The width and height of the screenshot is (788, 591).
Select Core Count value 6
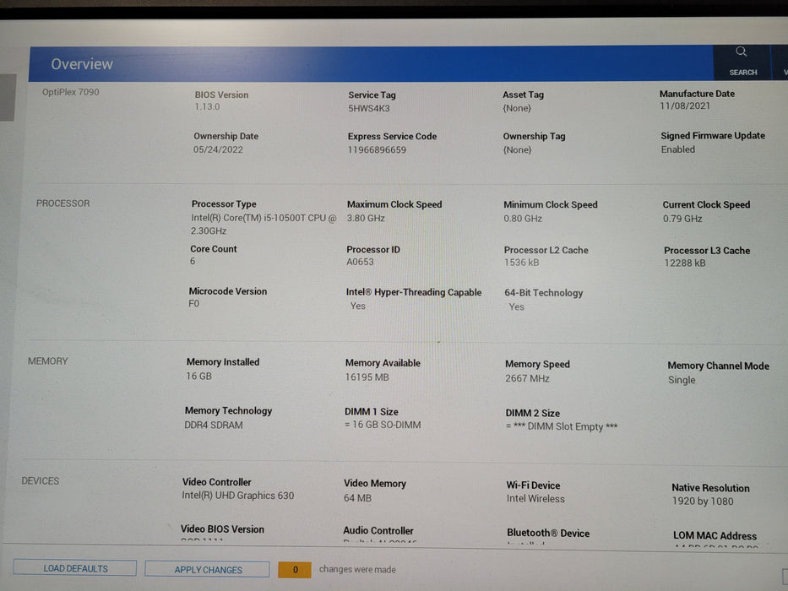click(x=193, y=261)
